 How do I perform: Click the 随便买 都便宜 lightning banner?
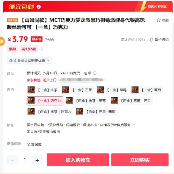click(x=156, y=6)
